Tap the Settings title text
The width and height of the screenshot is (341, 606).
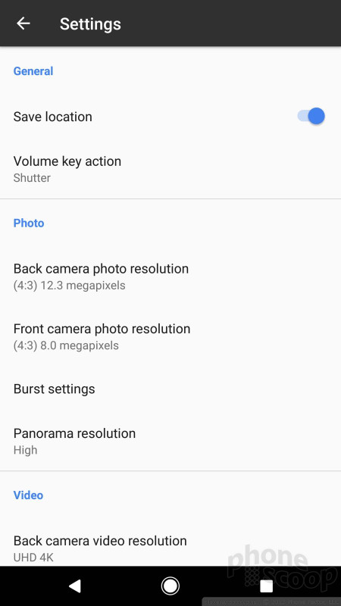click(90, 24)
